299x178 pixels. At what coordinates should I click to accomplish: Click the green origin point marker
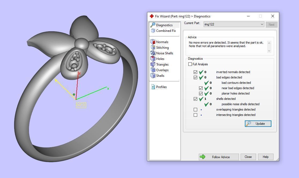coord(74,94)
